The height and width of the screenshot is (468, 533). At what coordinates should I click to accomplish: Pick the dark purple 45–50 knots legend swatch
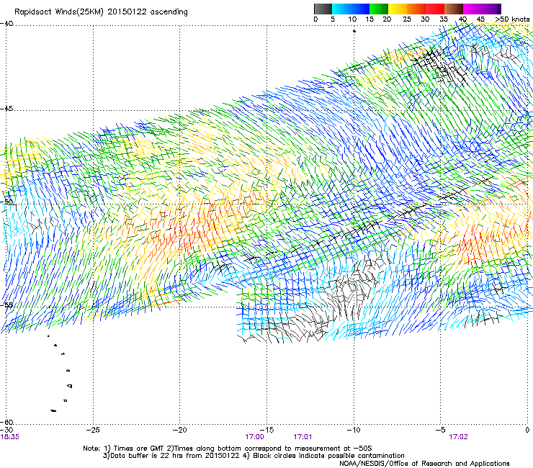pos(491,9)
